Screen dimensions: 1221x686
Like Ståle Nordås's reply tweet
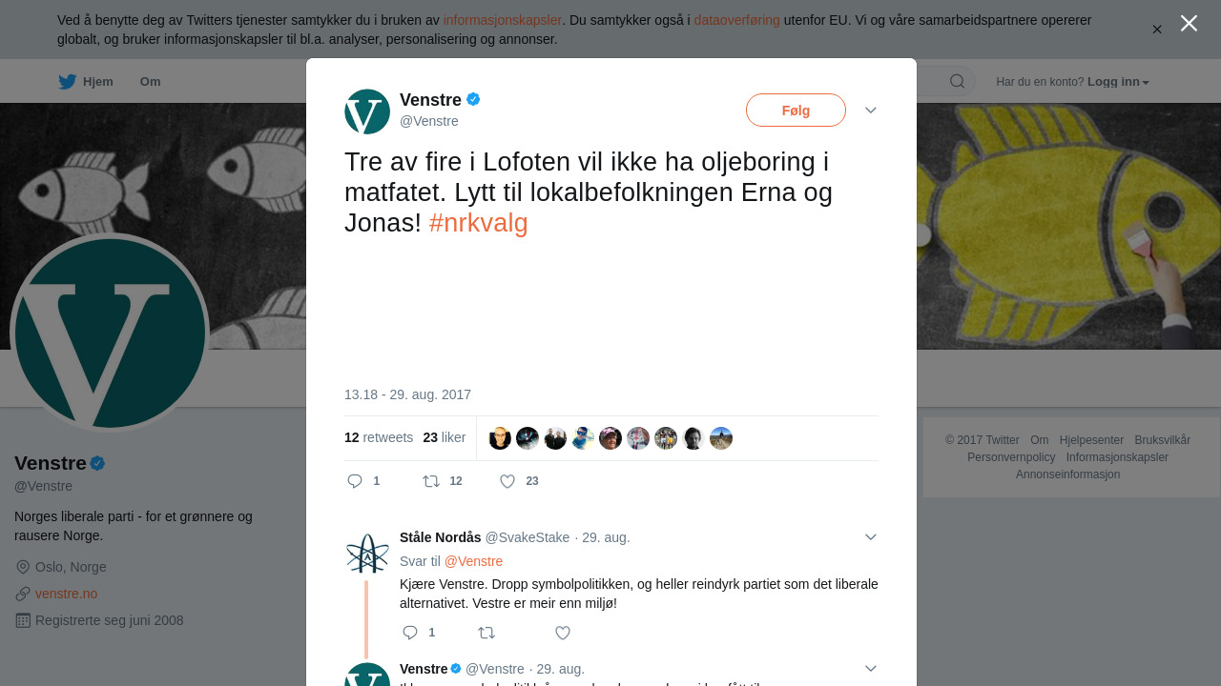pos(563,633)
